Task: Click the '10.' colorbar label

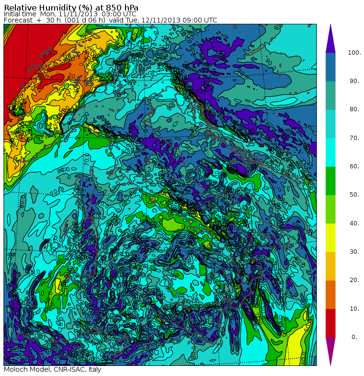Action: (354, 309)
